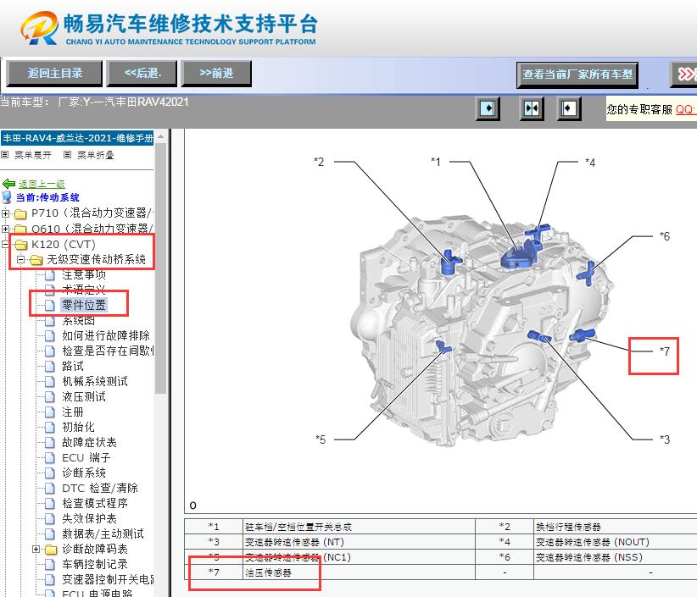Click the 油压传感器 table cell
697x597 pixels.
359,572
